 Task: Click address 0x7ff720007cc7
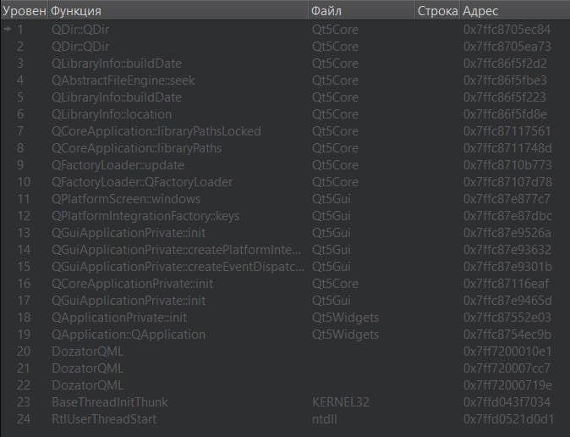click(507, 368)
